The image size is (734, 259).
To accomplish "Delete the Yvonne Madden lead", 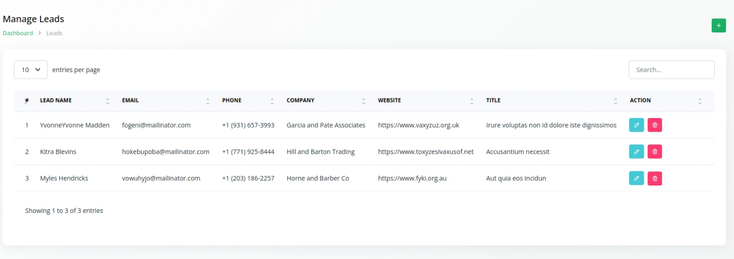I will (654, 125).
